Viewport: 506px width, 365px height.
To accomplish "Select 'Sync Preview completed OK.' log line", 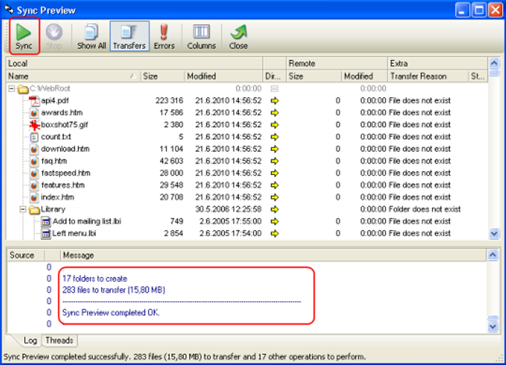I will coord(111,313).
